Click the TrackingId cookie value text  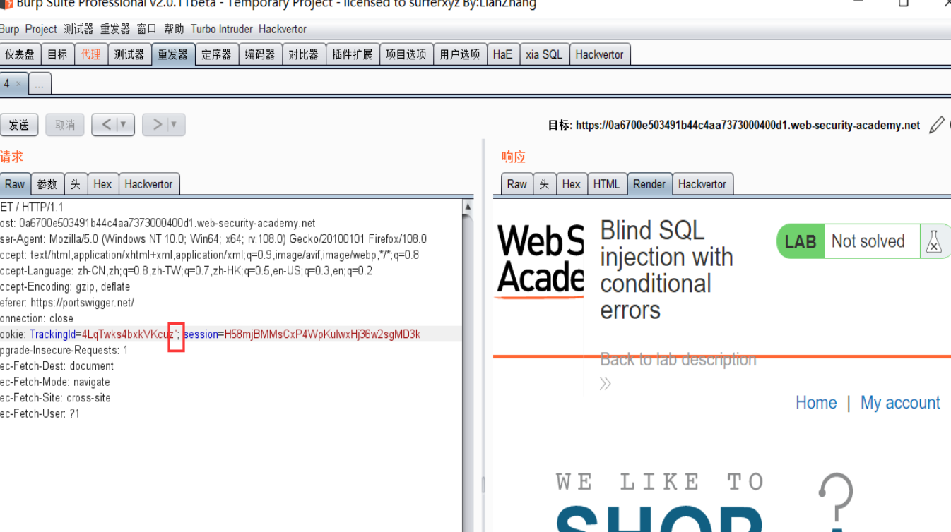tap(129, 334)
